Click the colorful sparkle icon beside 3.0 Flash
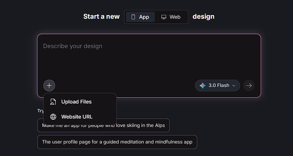 point(203,86)
